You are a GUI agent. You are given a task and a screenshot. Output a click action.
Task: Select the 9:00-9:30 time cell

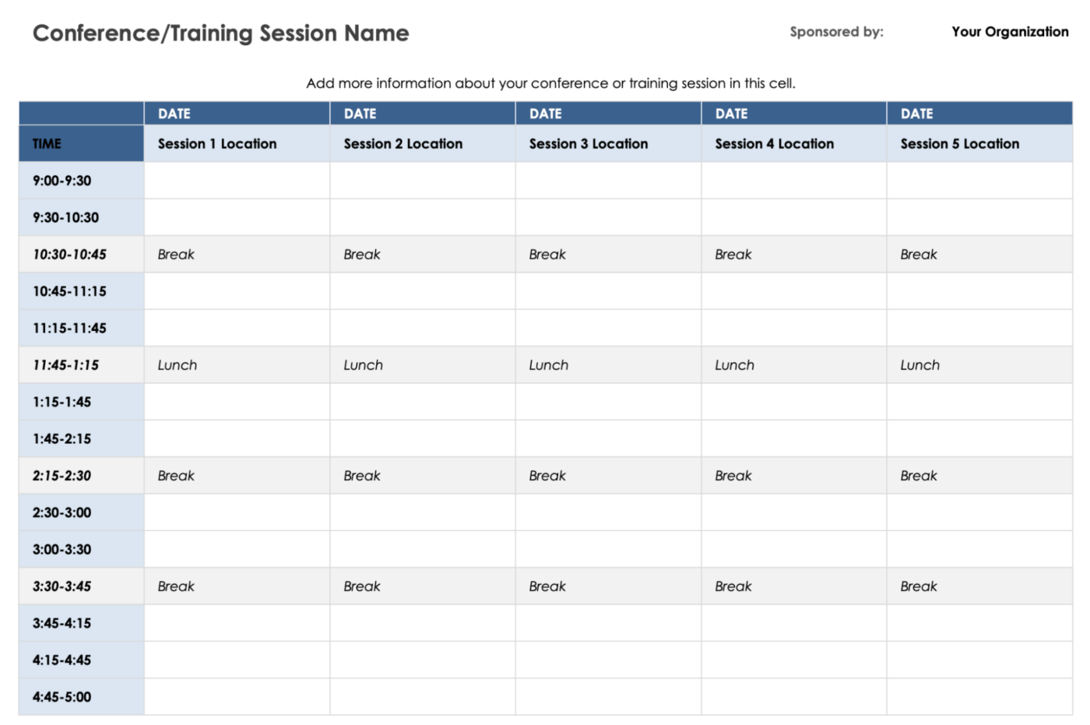[x=81, y=181]
